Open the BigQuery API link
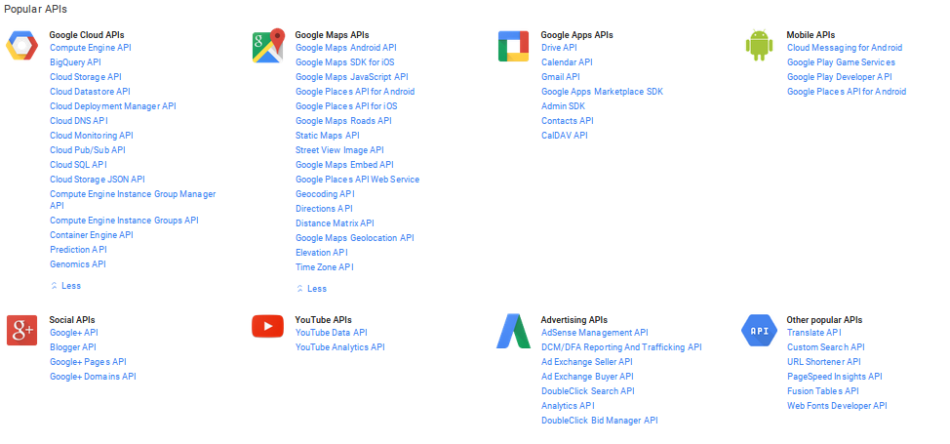950x444 pixels. [x=75, y=61]
